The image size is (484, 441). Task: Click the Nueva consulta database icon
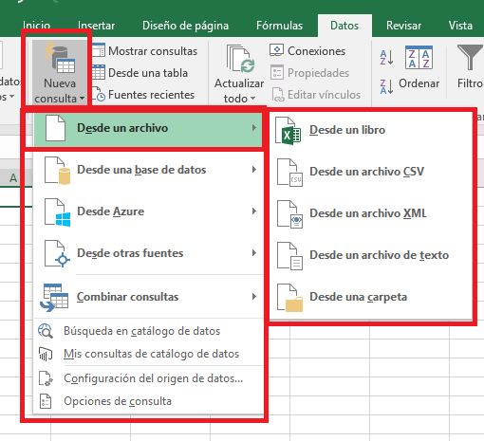coord(60,59)
